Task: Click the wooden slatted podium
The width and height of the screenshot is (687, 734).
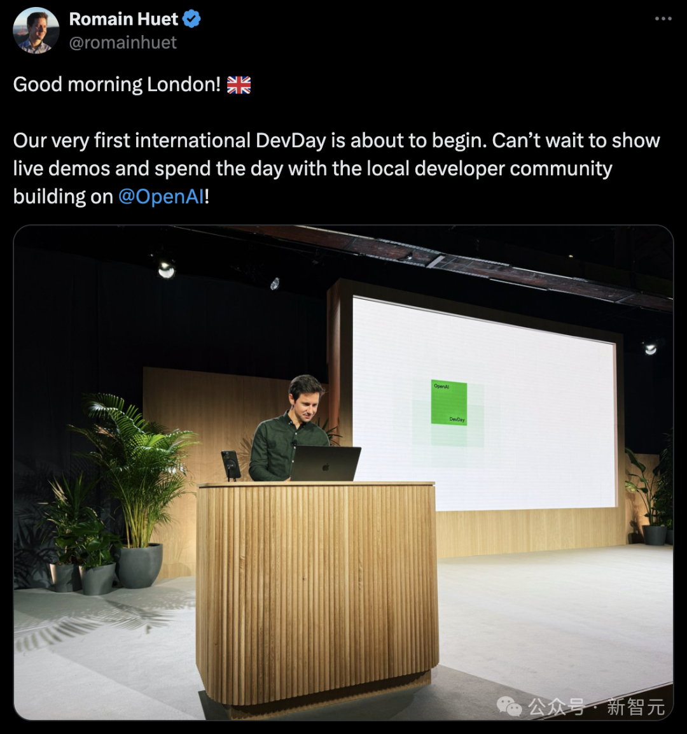Action: [317, 586]
